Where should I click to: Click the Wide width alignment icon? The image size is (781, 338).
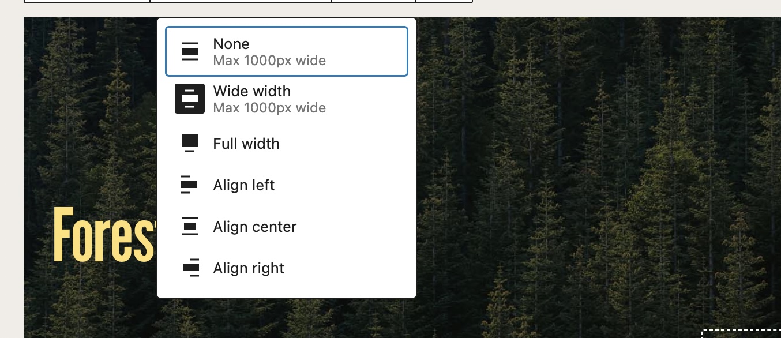click(190, 99)
